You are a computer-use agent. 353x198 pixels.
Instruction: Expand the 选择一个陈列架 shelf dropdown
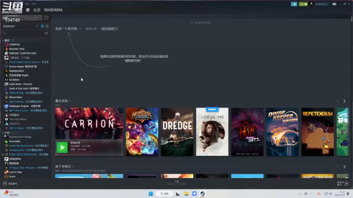(x=68, y=29)
